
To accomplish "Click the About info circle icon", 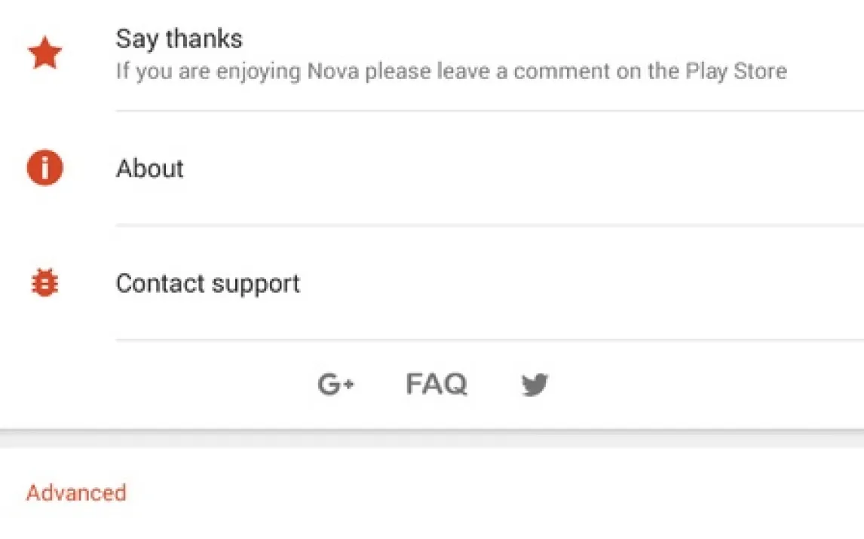I will (x=44, y=168).
